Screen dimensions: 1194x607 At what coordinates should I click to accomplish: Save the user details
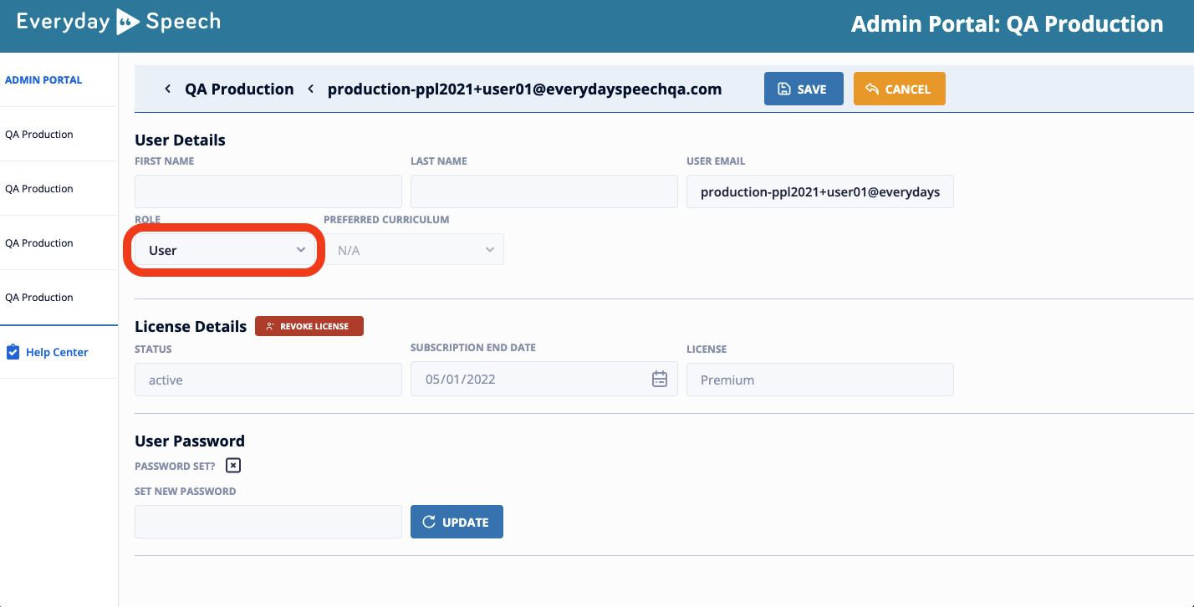pyautogui.click(x=804, y=89)
